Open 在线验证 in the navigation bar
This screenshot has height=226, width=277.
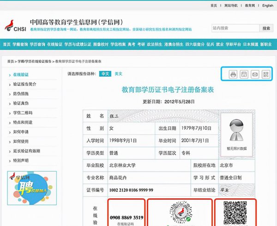pyautogui.click(x=55, y=44)
